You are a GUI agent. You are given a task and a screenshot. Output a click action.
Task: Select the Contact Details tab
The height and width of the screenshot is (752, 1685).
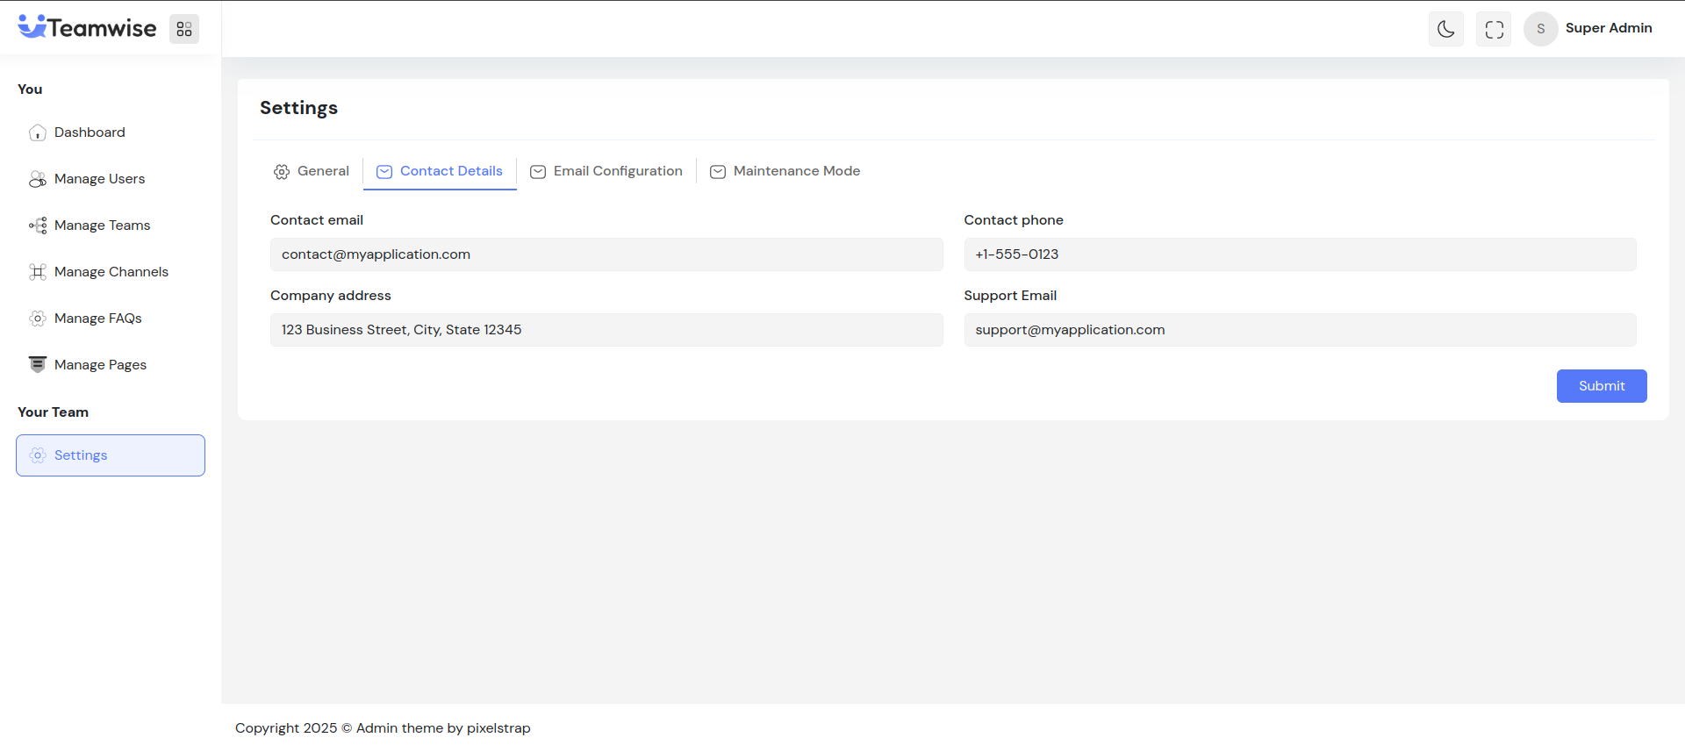tap(440, 171)
